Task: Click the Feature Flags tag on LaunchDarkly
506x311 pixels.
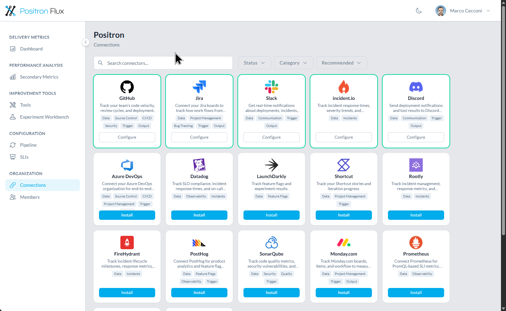Action: tap(278, 196)
